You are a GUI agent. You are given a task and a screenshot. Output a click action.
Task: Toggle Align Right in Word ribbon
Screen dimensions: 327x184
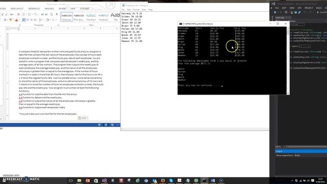31,20
